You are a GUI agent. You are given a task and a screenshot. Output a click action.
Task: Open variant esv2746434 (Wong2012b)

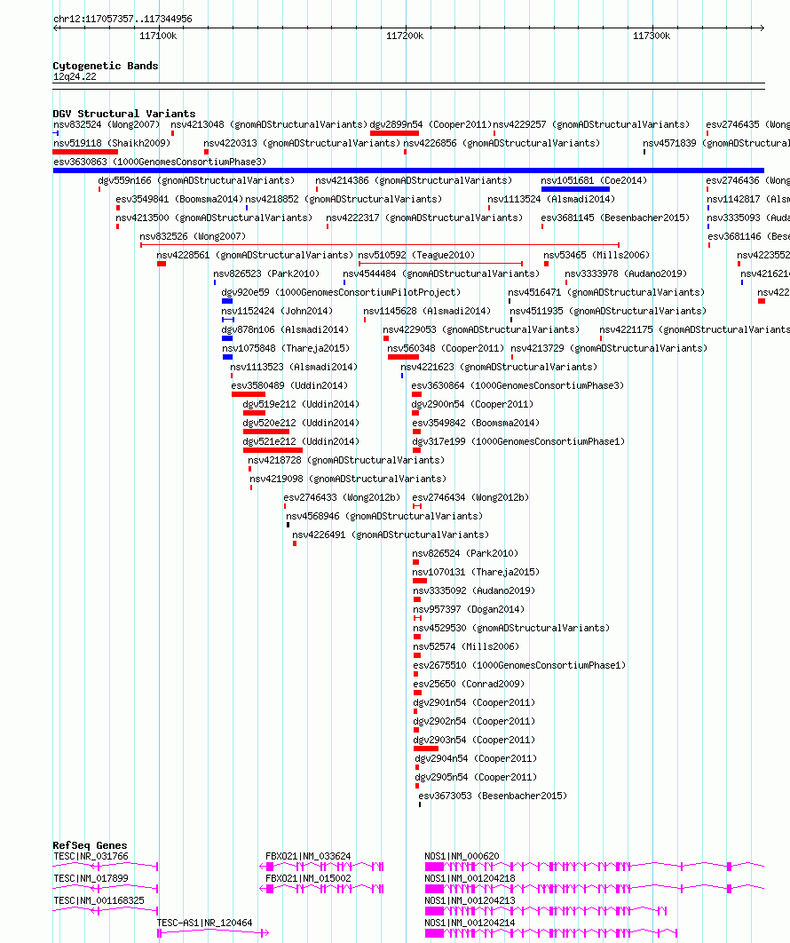click(x=470, y=497)
